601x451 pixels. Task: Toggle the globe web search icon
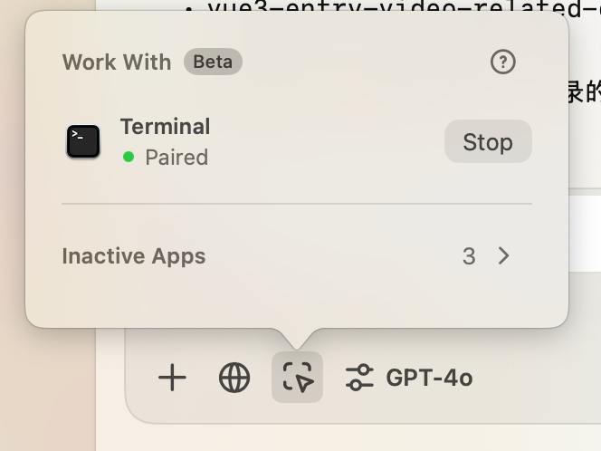(x=234, y=378)
